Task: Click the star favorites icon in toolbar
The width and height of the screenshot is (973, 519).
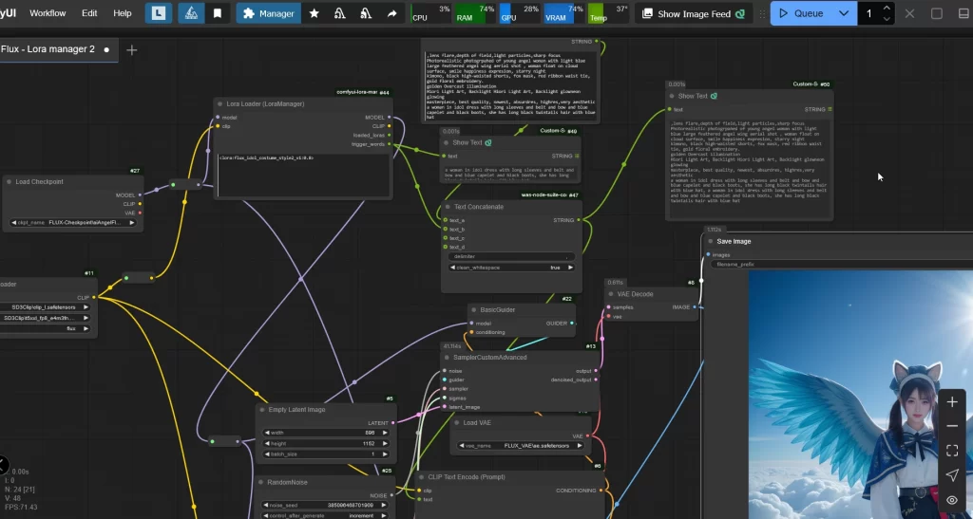Action: pos(315,13)
